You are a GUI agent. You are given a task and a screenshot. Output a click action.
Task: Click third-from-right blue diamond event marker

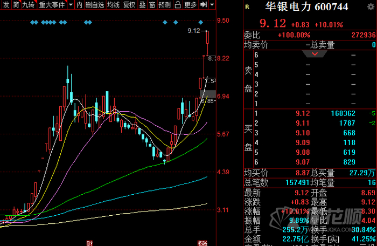coord(165,23)
